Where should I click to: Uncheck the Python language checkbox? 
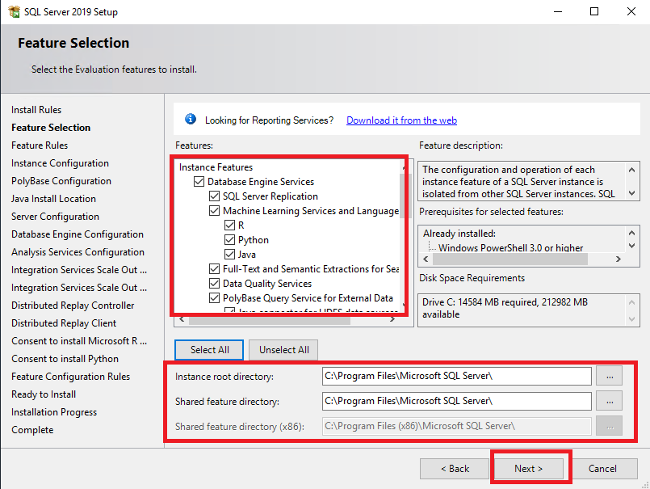(229, 240)
